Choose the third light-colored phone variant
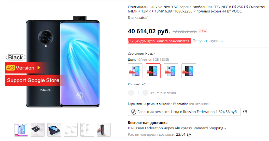 click(171, 71)
